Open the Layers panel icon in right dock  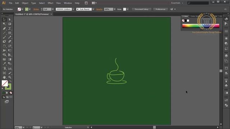[226, 56]
